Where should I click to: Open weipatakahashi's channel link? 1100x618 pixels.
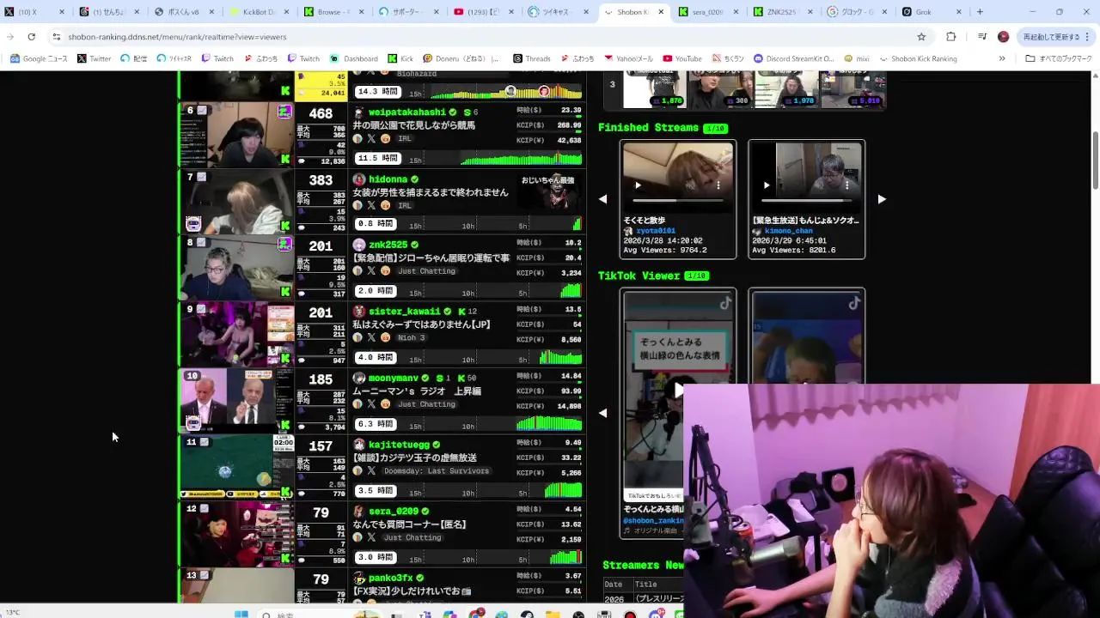(x=407, y=112)
